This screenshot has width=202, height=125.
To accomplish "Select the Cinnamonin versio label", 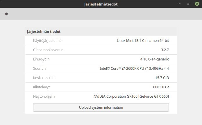I will click(48, 50).
